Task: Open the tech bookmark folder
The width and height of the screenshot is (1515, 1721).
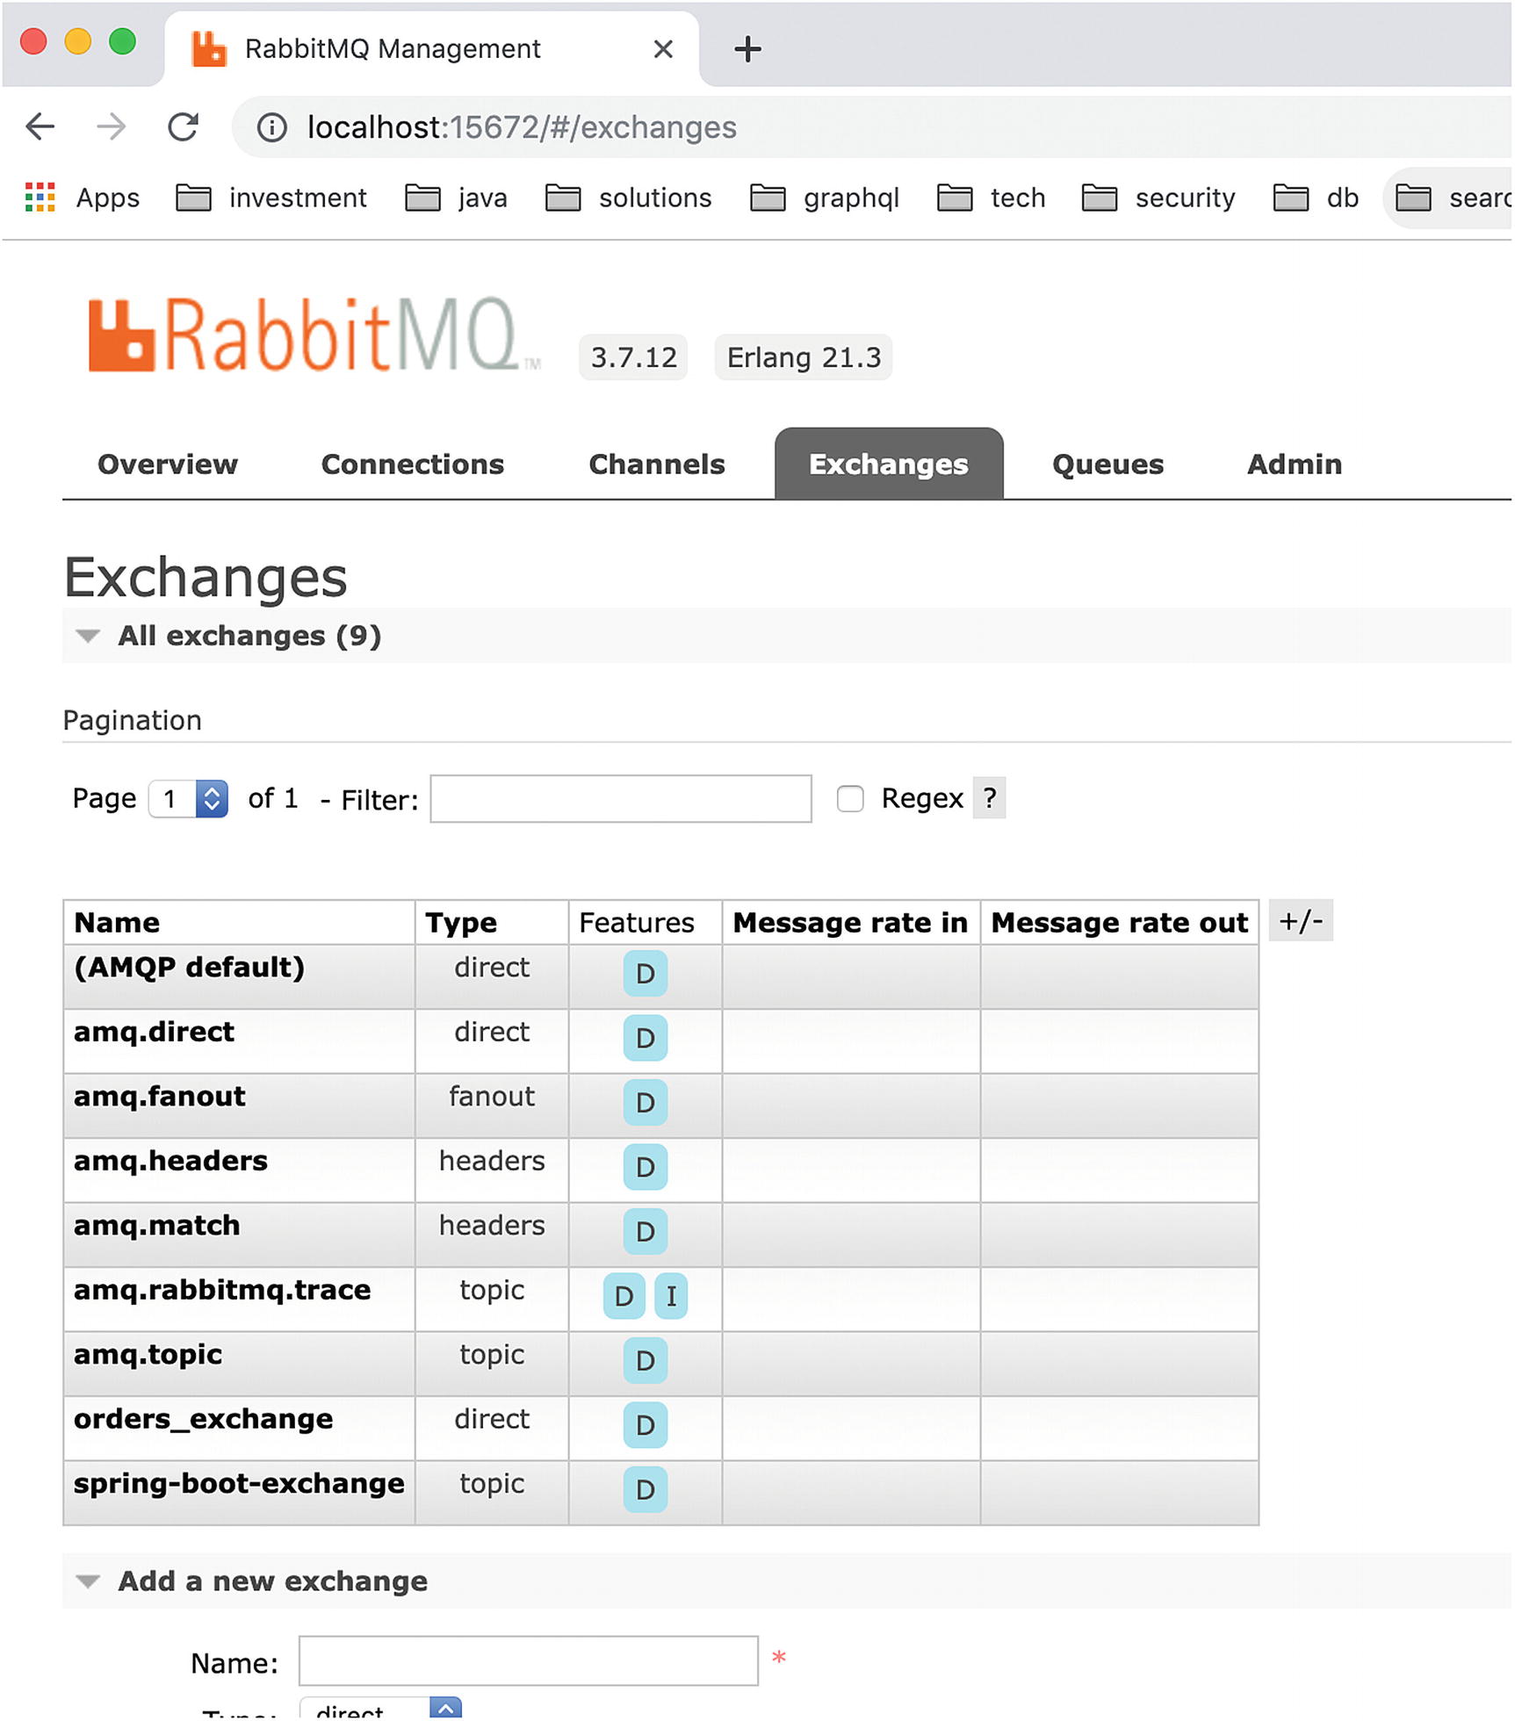Action: click(991, 198)
